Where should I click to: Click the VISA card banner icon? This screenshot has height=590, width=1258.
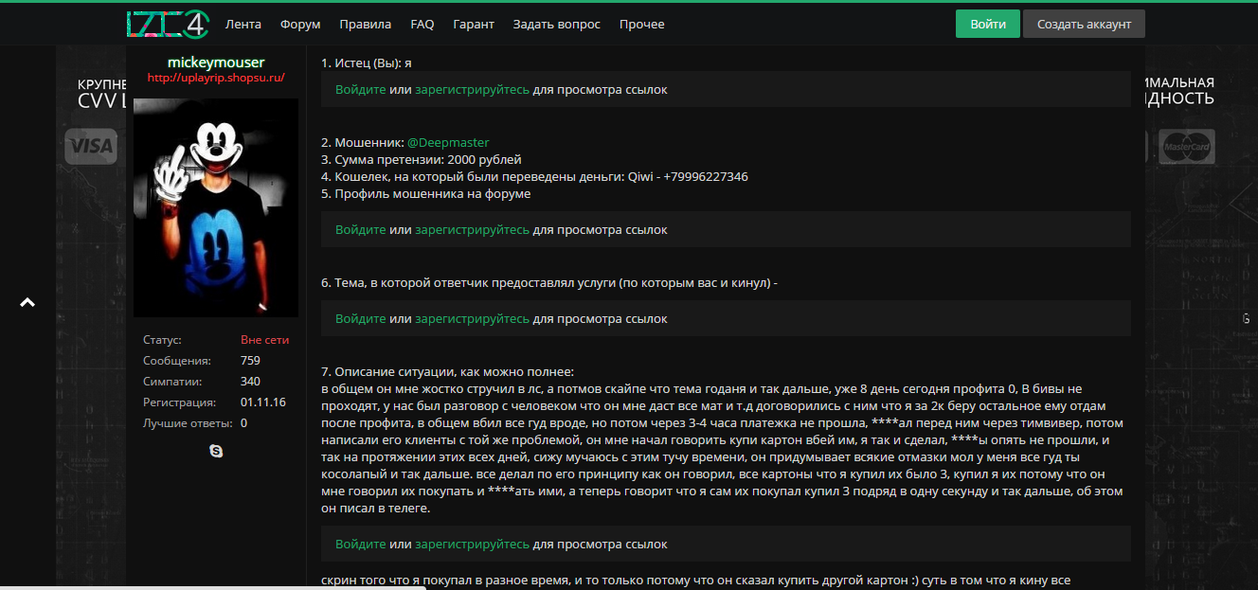point(91,147)
